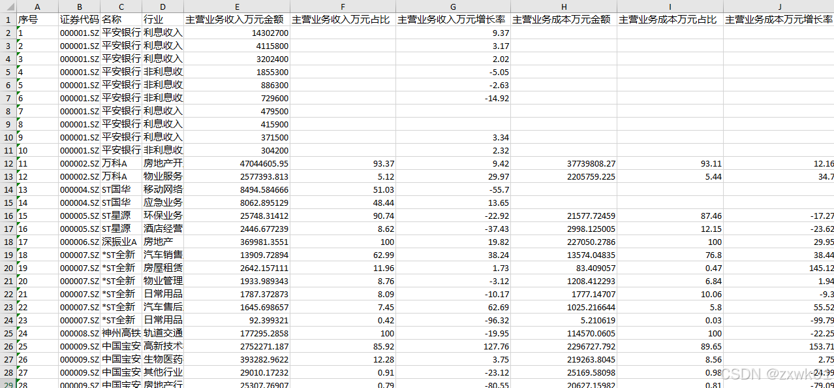Select cell with value 304200
834x388 pixels.
[237, 150]
